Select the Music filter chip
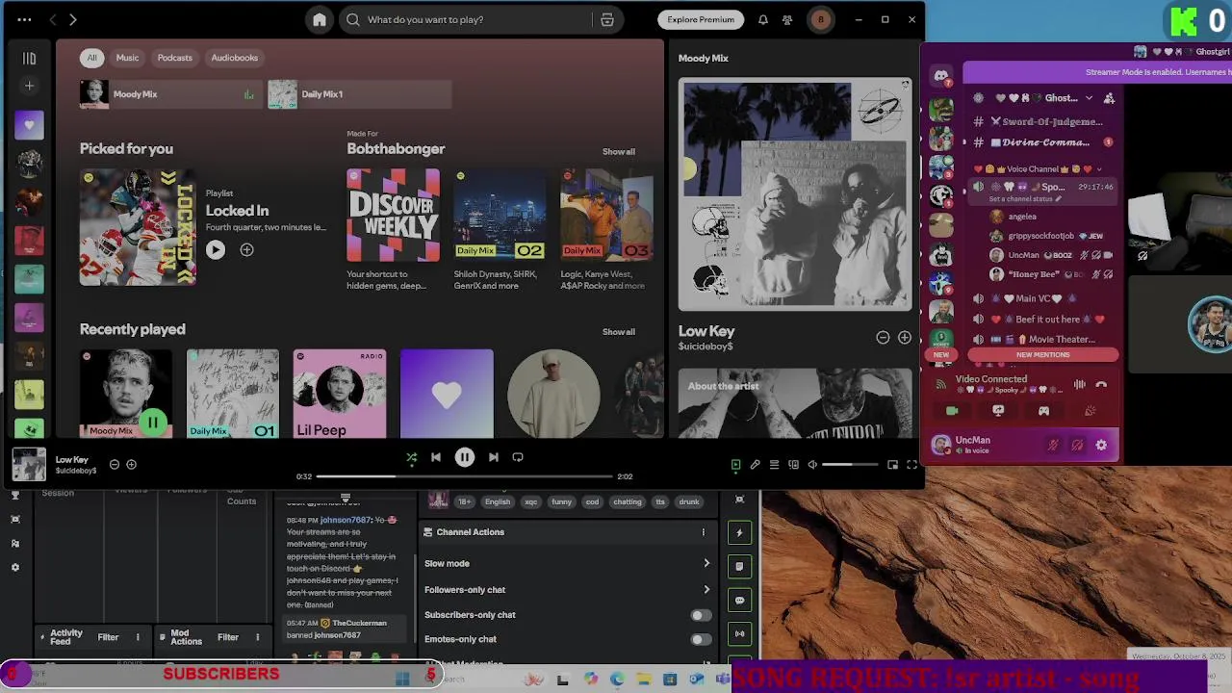 tap(127, 58)
